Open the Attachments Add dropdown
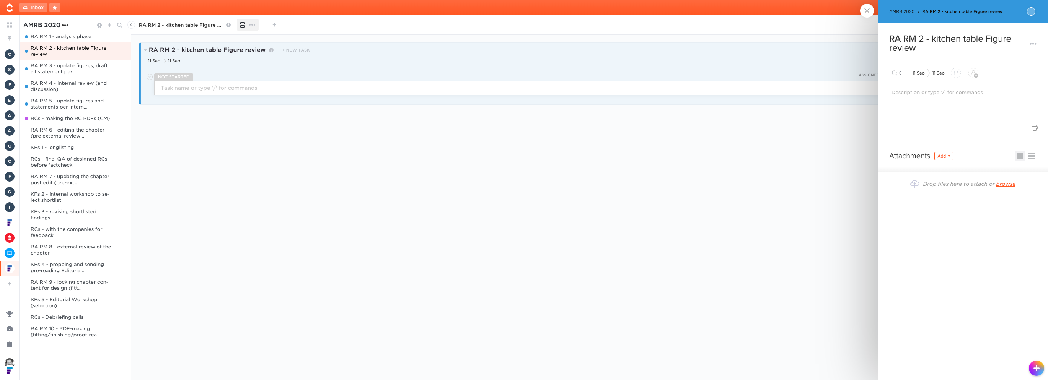The height and width of the screenshot is (380, 1048). click(x=944, y=156)
